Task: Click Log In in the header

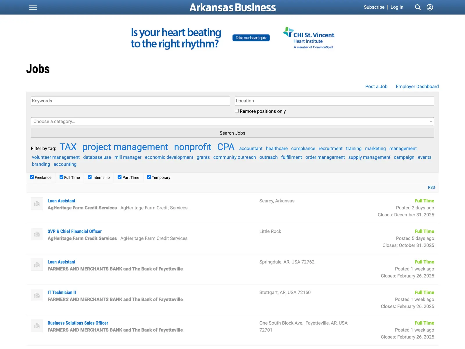Action: pos(397,7)
